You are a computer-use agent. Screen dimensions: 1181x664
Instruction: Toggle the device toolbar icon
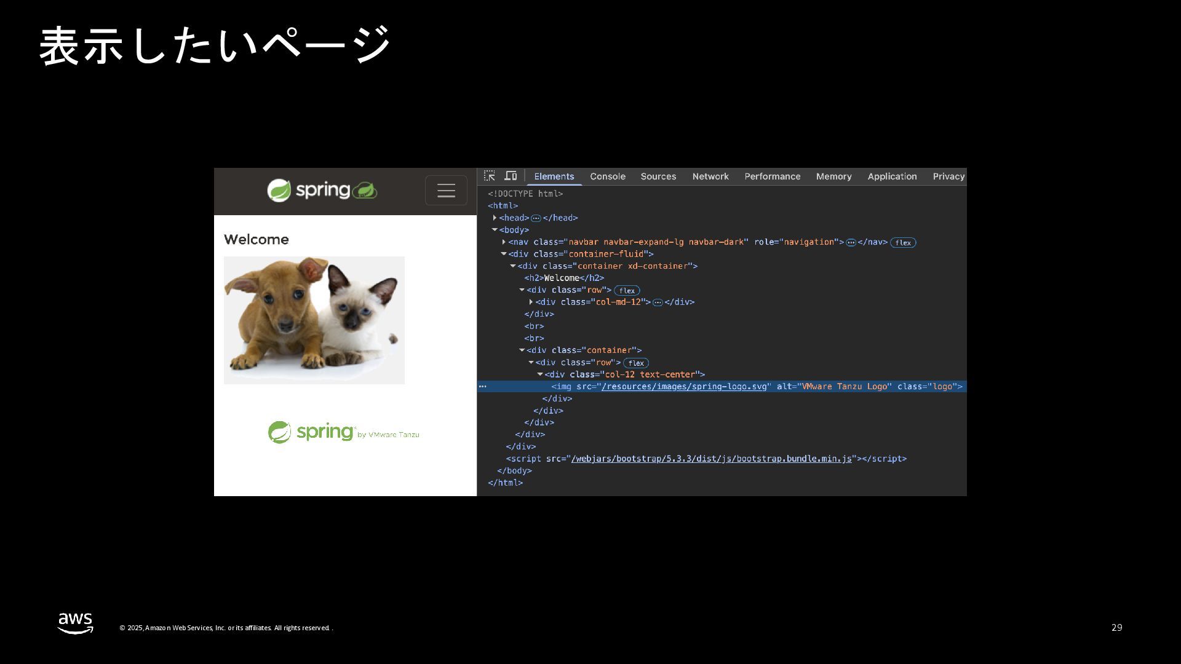tap(511, 176)
